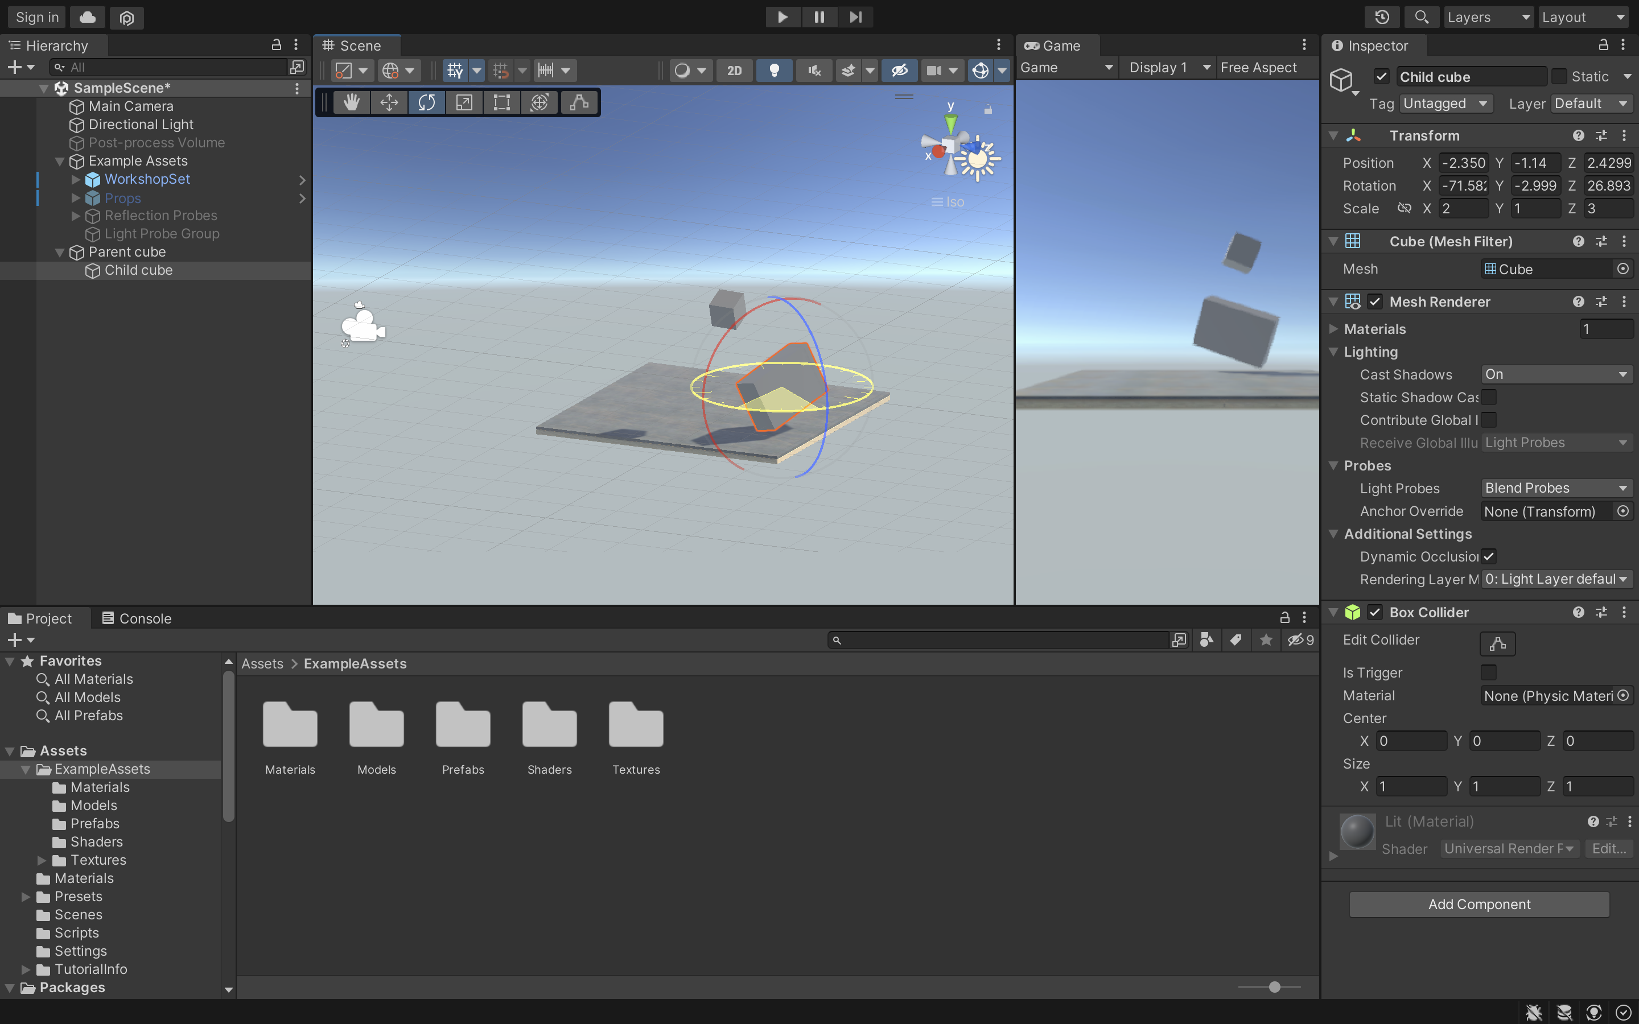Viewport: 1639px width, 1024px height.
Task: Toggle Box Collider enabled checkbox
Action: coord(1375,612)
